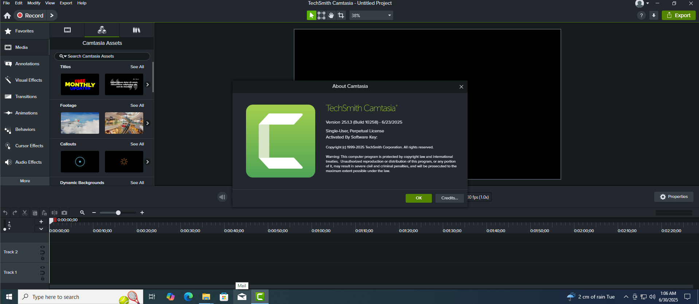Select the MONTHLY UPDATES title thumbnail

[80, 85]
